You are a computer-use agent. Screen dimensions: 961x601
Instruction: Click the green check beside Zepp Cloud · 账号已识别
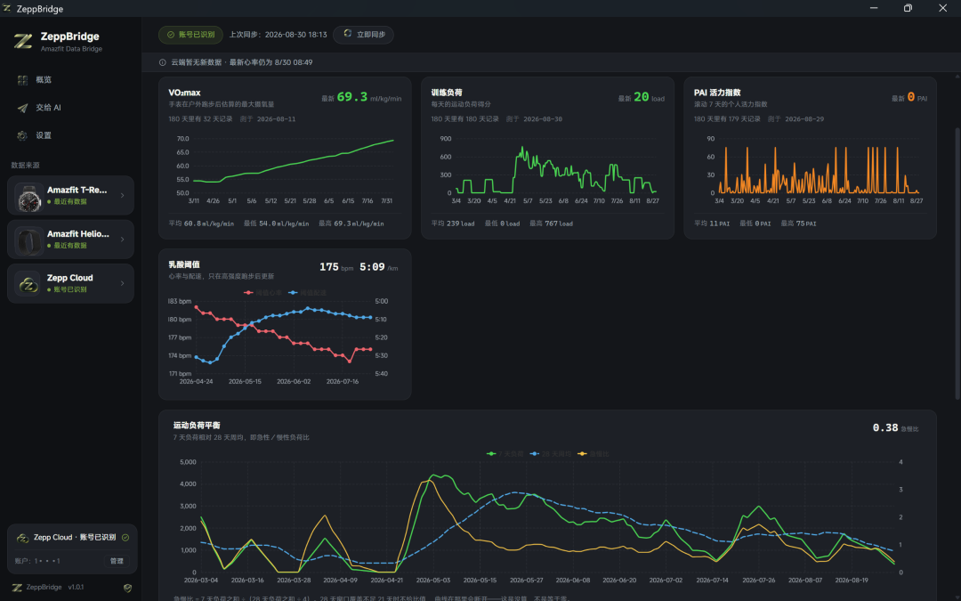pyautogui.click(x=125, y=537)
